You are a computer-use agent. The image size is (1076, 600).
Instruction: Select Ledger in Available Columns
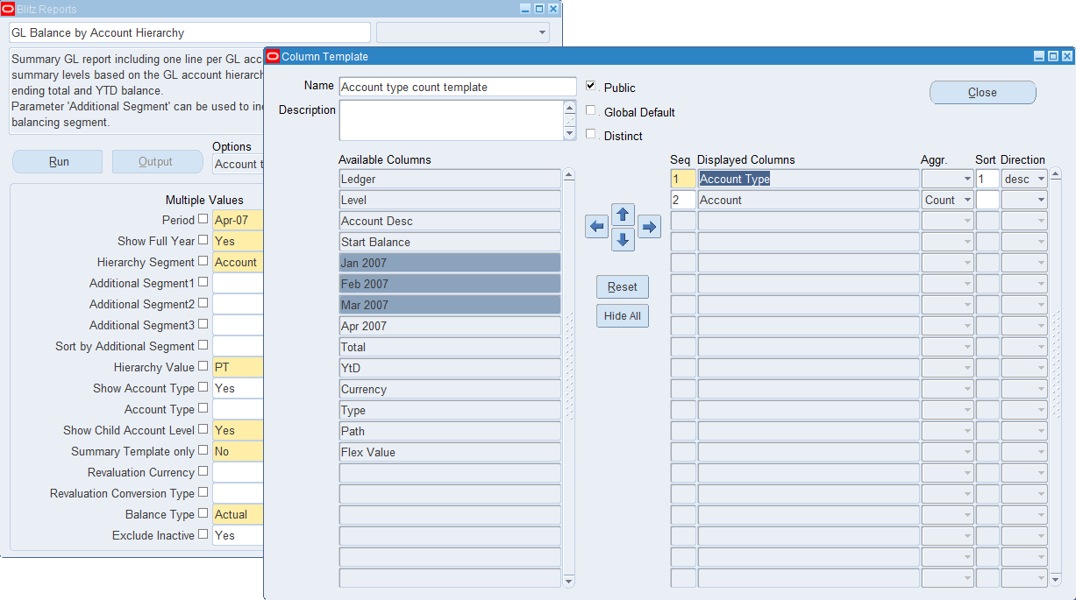pos(450,179)
